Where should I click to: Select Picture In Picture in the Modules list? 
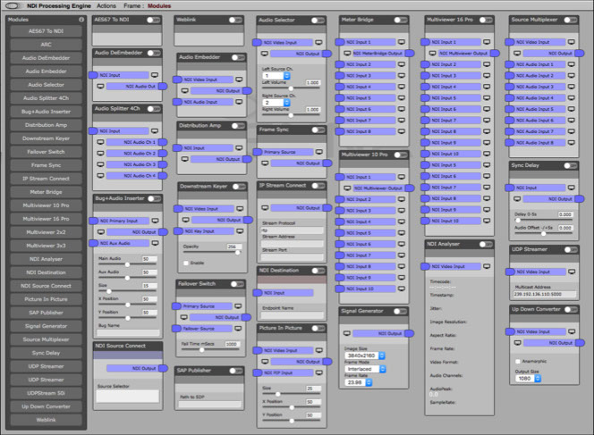(47, 299)
